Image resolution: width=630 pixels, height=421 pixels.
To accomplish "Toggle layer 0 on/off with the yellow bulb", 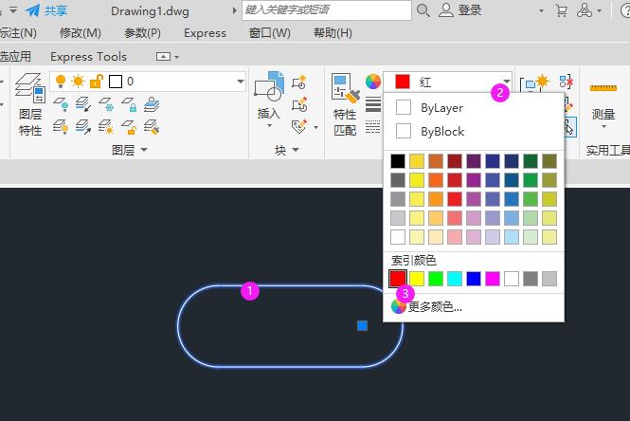I will tap(61, 82).
